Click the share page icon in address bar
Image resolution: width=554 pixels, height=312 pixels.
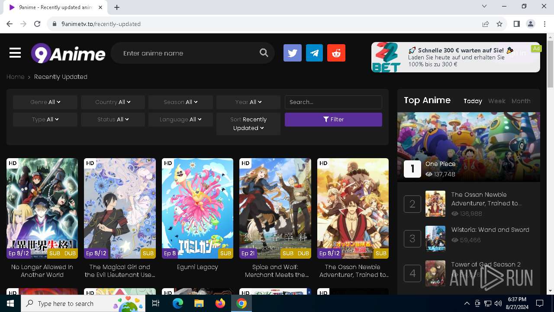click(486, 24)
